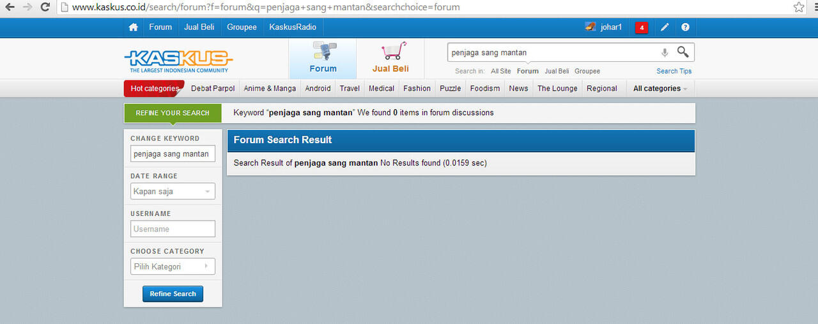Open Forum in top blue bar
The image size is (818, 324).
tap(160, 27)
